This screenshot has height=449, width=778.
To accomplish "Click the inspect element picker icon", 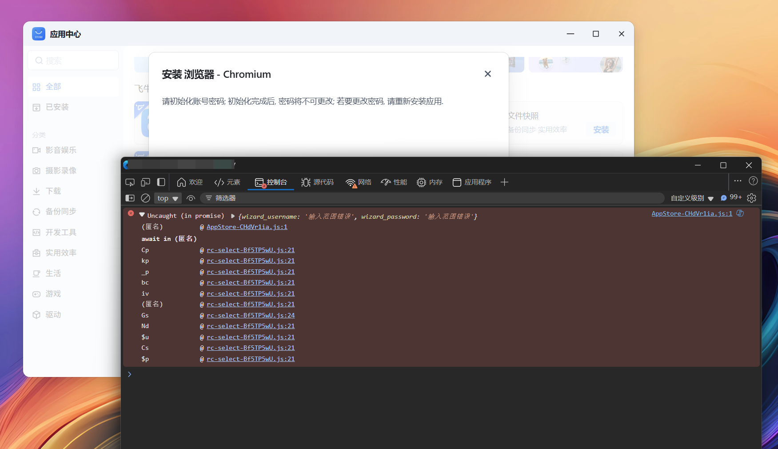I will [130, 182].
